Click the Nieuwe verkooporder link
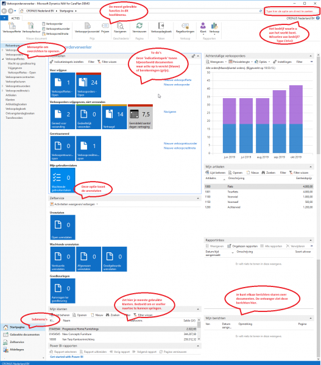Image resolution: width=321 pixels, height=365 pixels. 177,85
